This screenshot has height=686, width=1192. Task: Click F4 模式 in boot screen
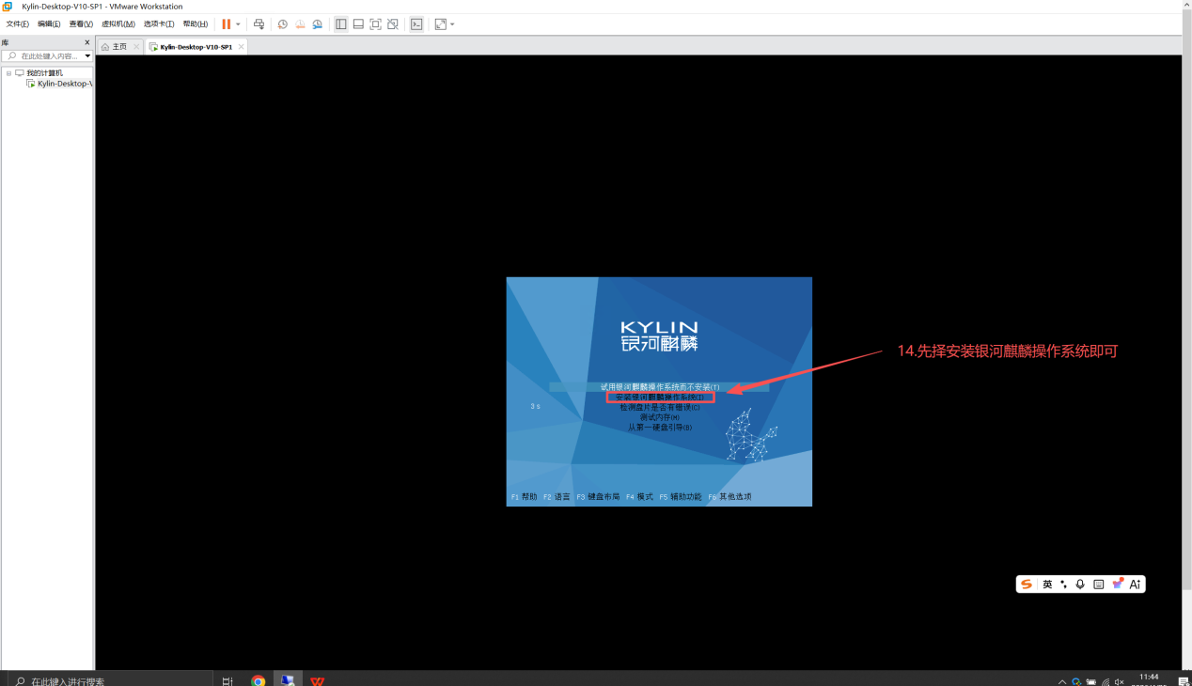click(x=640, y=497)
